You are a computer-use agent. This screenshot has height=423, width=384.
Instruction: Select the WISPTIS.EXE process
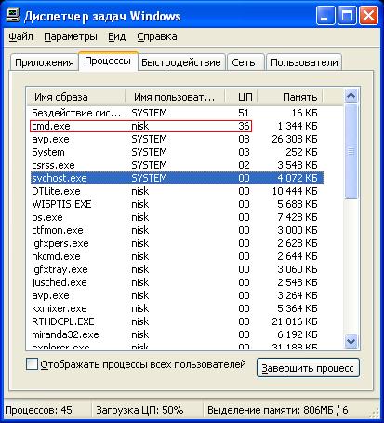point(177,204)
